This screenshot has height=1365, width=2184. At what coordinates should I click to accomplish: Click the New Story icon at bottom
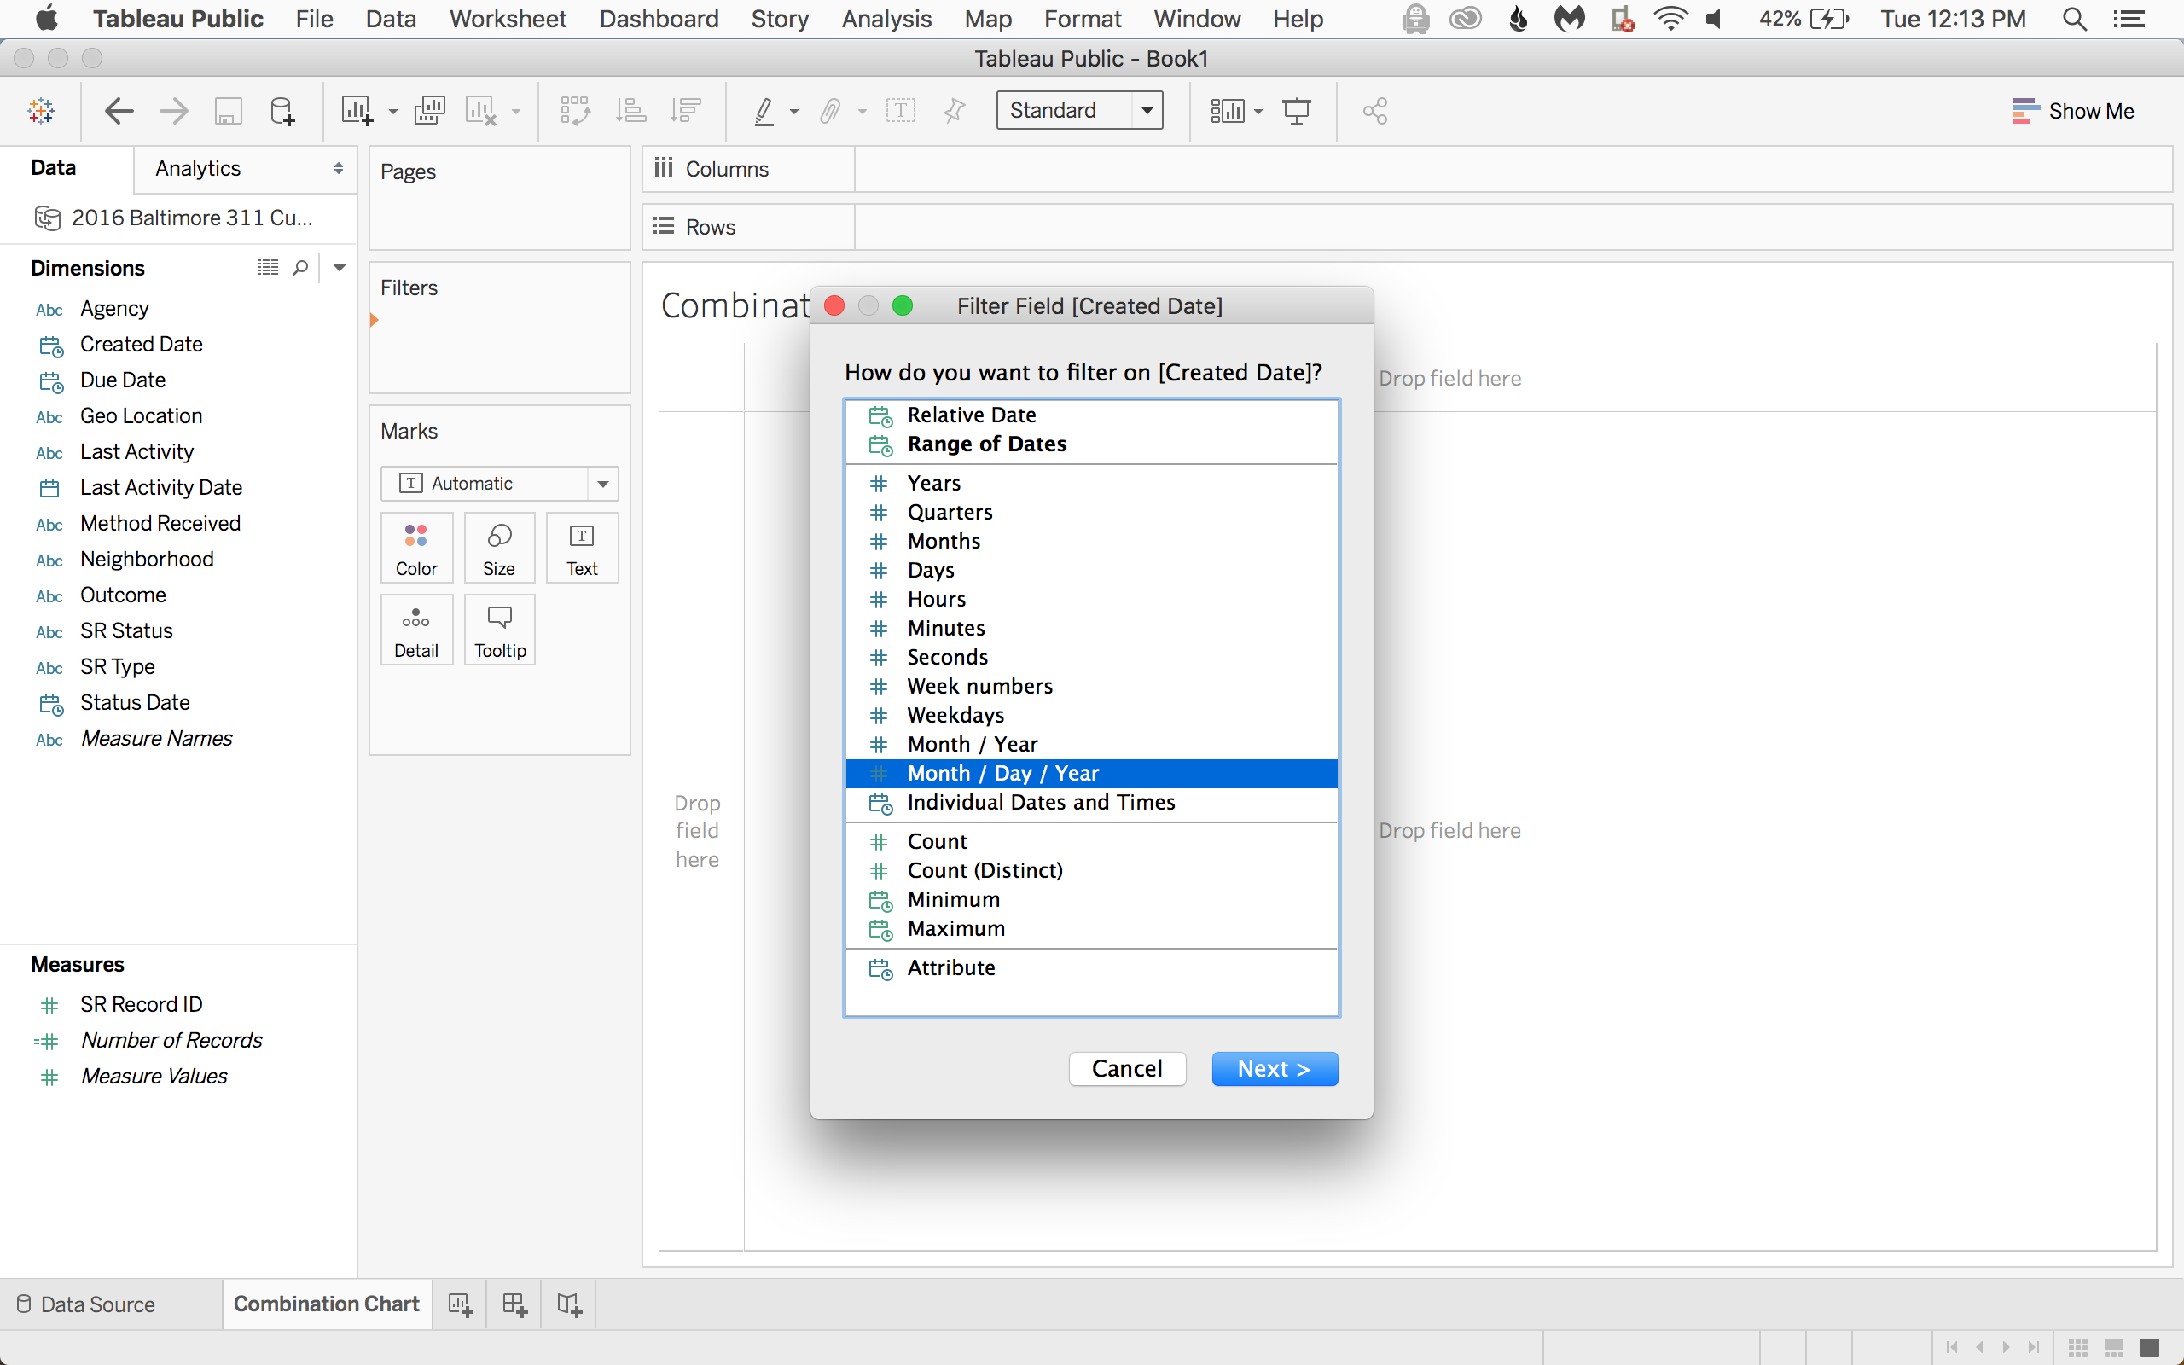568,1304
